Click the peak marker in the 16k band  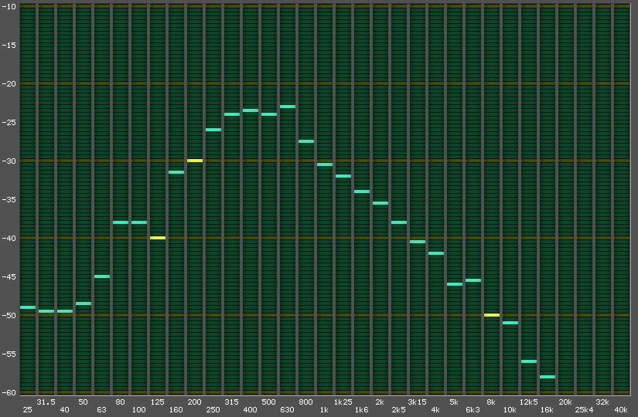pyautogui.click(x=548, y=377)
